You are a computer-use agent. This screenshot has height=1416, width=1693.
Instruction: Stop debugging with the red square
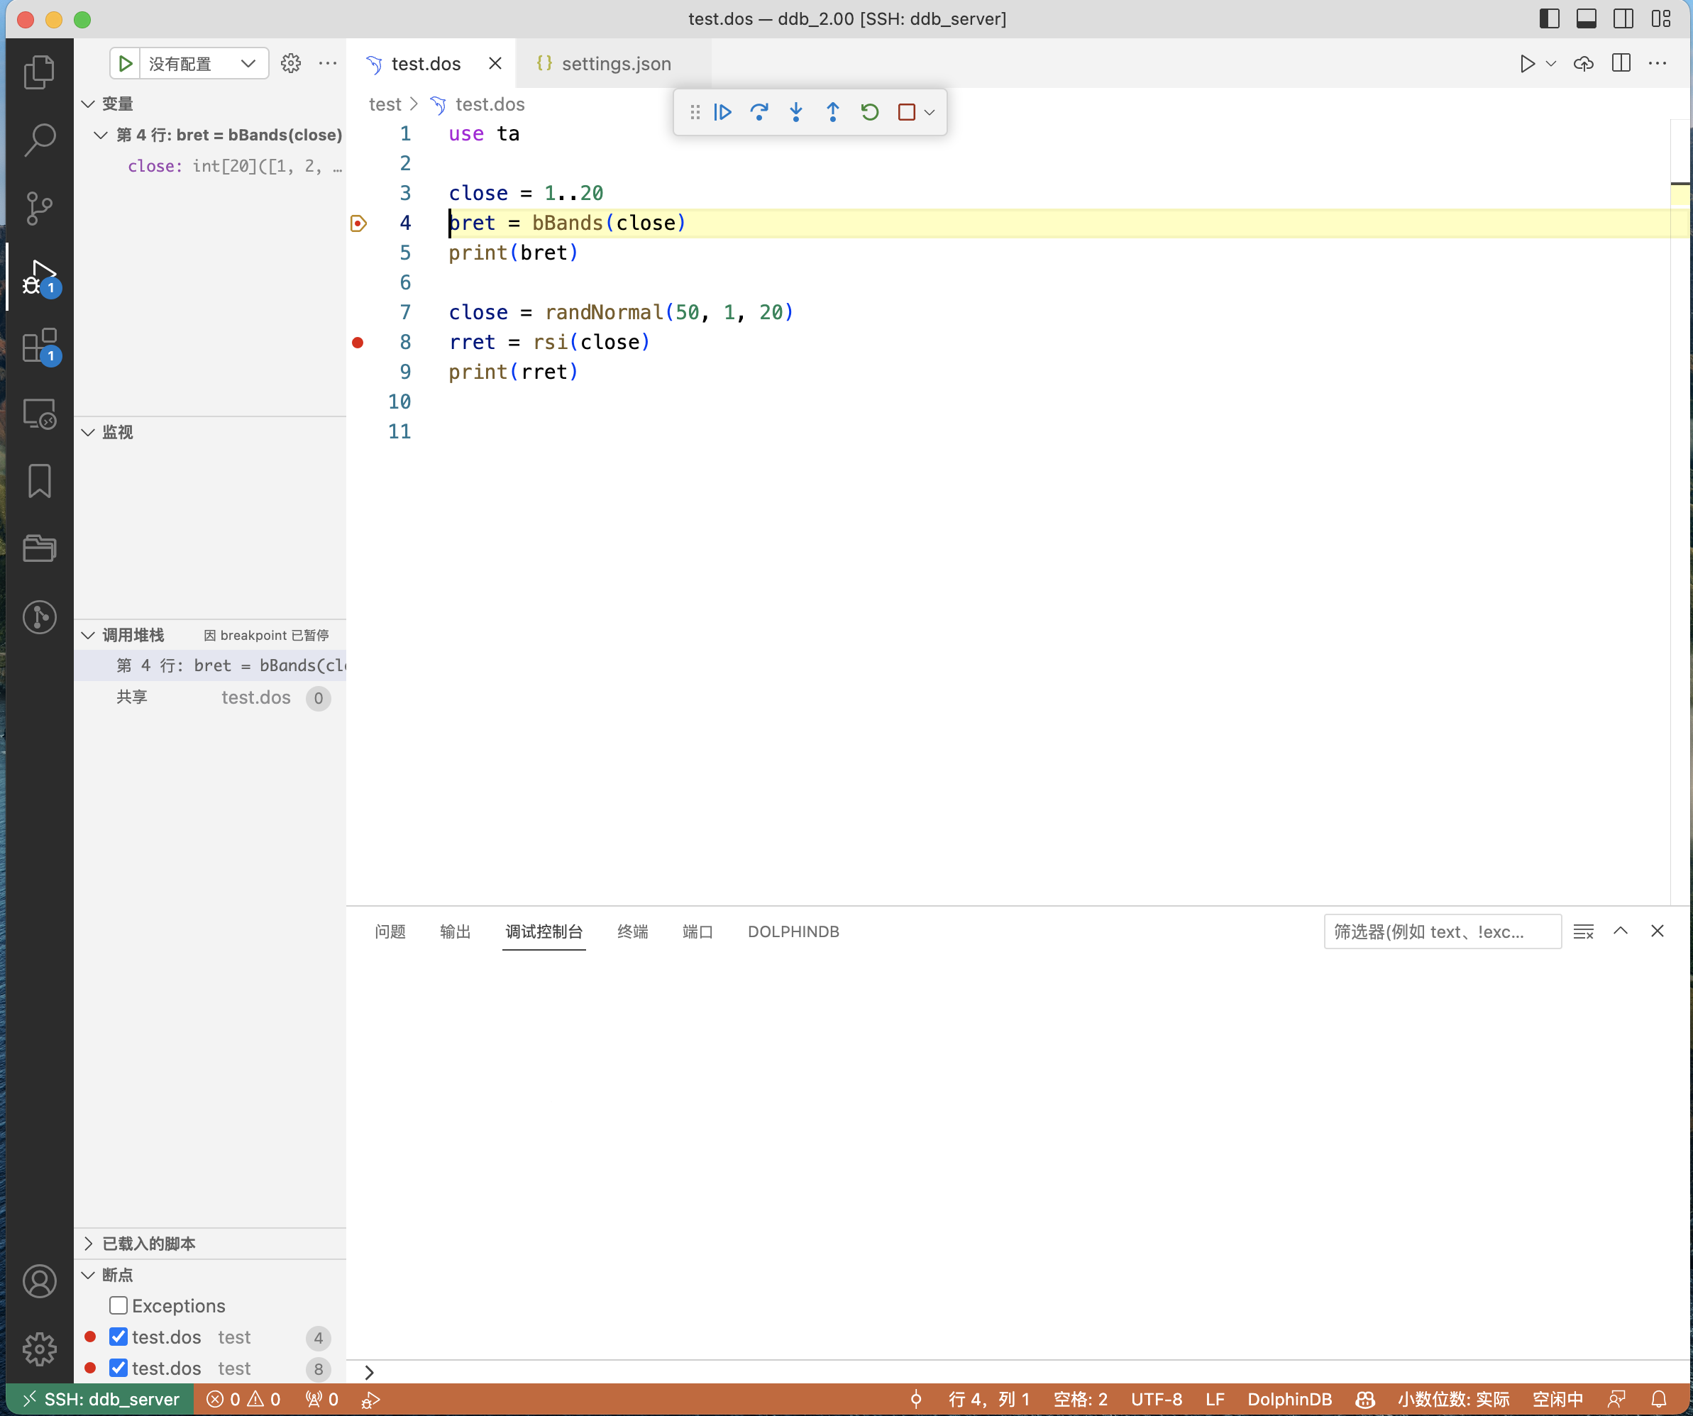(906, 112)
